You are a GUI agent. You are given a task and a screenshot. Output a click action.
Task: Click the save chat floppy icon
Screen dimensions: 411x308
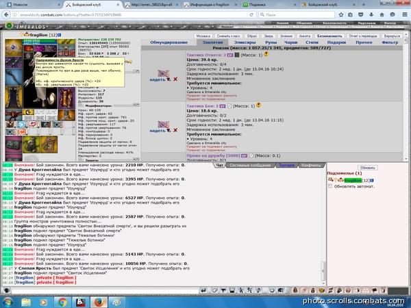pyautogui.click(x=232, y=290)
